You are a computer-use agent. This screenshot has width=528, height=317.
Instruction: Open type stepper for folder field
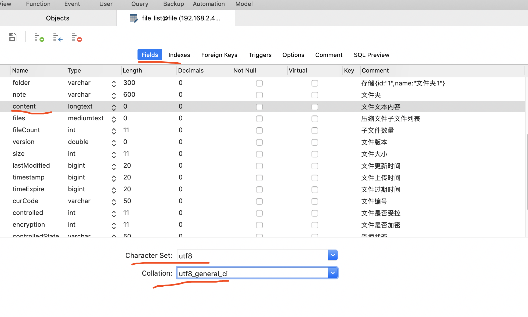click(x=114, y=84)
